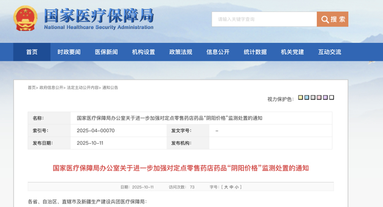Open the 首页 navigation tab

click(32, 52)
